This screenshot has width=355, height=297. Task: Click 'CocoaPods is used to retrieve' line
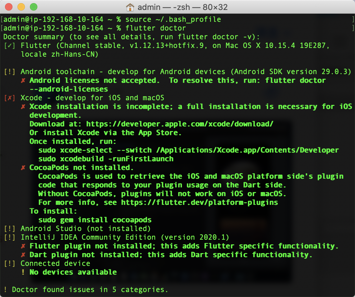click(191, 176)
